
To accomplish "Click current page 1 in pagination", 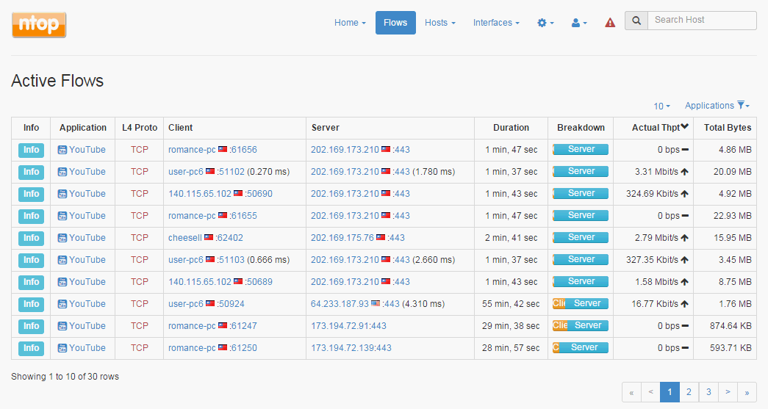I will (x=670, y=392).
